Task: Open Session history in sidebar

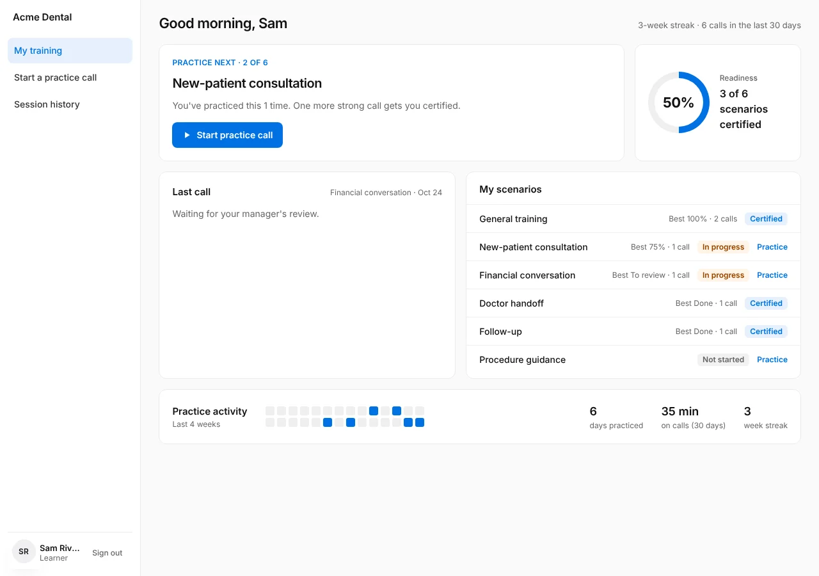Action: 70,104
